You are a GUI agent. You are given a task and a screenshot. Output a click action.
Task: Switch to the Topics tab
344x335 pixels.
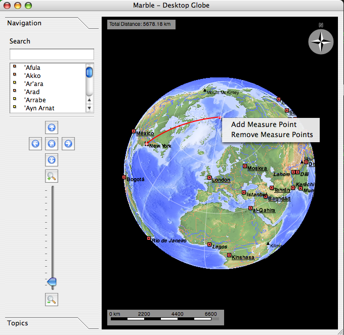click(18, 323)
